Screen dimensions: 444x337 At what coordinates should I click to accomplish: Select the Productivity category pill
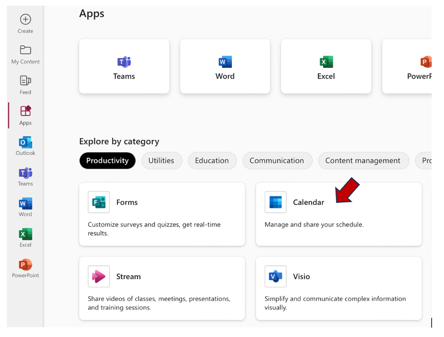(x=108, y=161)
